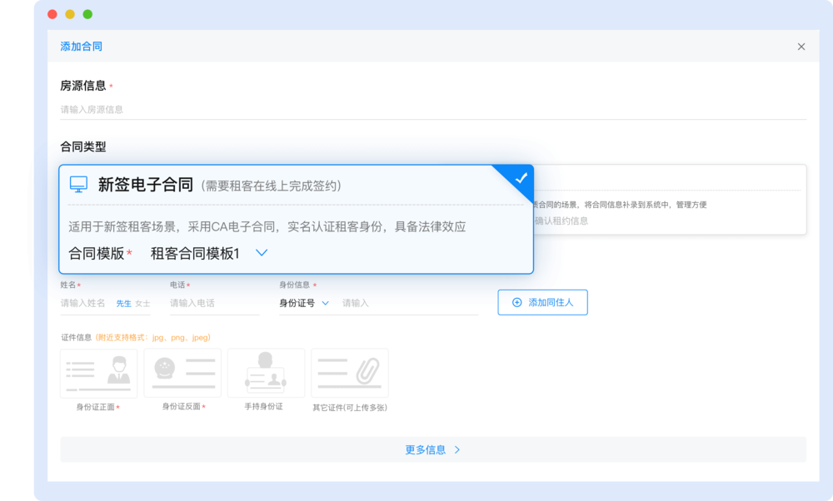This screenshot has height=501, width=833.
Task: Upload 身份证反面 photo
Action: [182, 373]
